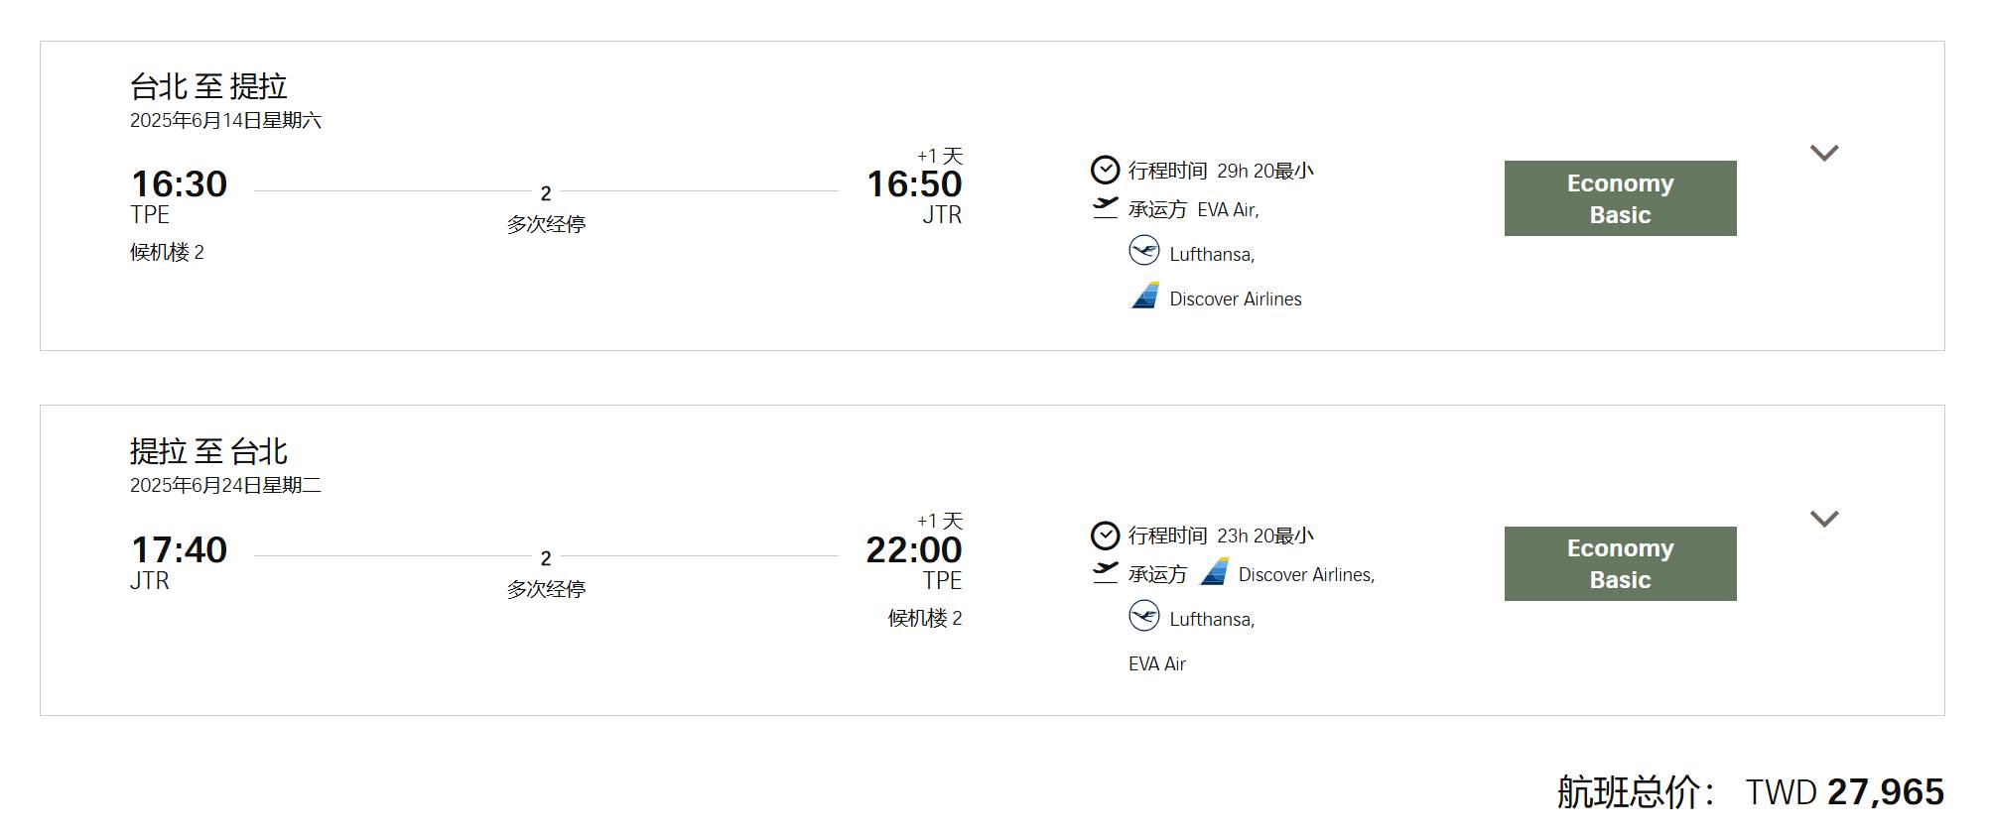The width and height of the screenshot is (1989, 835).
Task: Expand the Thira to Taipei flight details
Action: tap(1824, 519)
